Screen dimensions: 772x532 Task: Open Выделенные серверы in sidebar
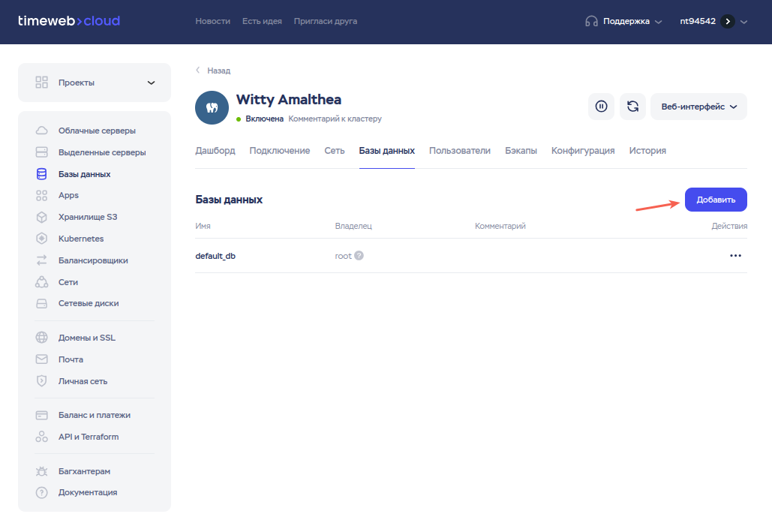pyautogui.click(x=102, y=152)
